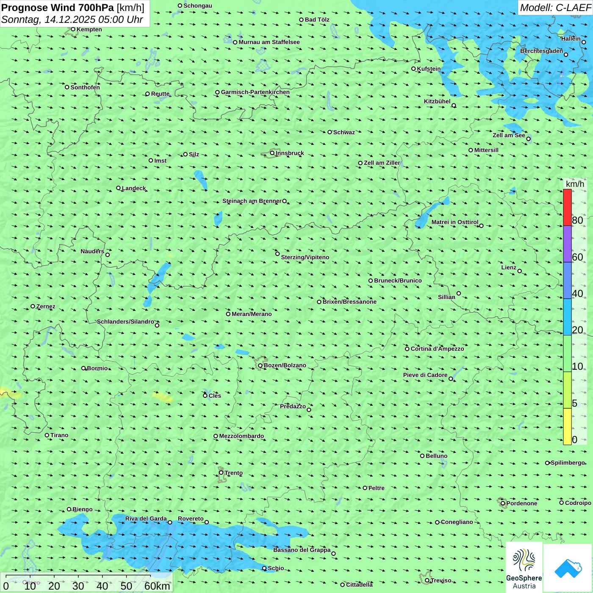Click the Meran/Merano label
593x593 pixels.
252,314
